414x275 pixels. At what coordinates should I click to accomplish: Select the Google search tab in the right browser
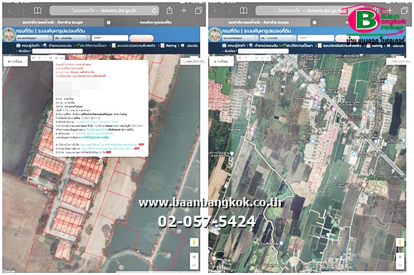(x=259, y=23)
